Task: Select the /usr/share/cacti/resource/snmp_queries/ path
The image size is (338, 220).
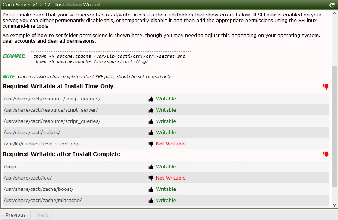Action: [x=52, y=99]
